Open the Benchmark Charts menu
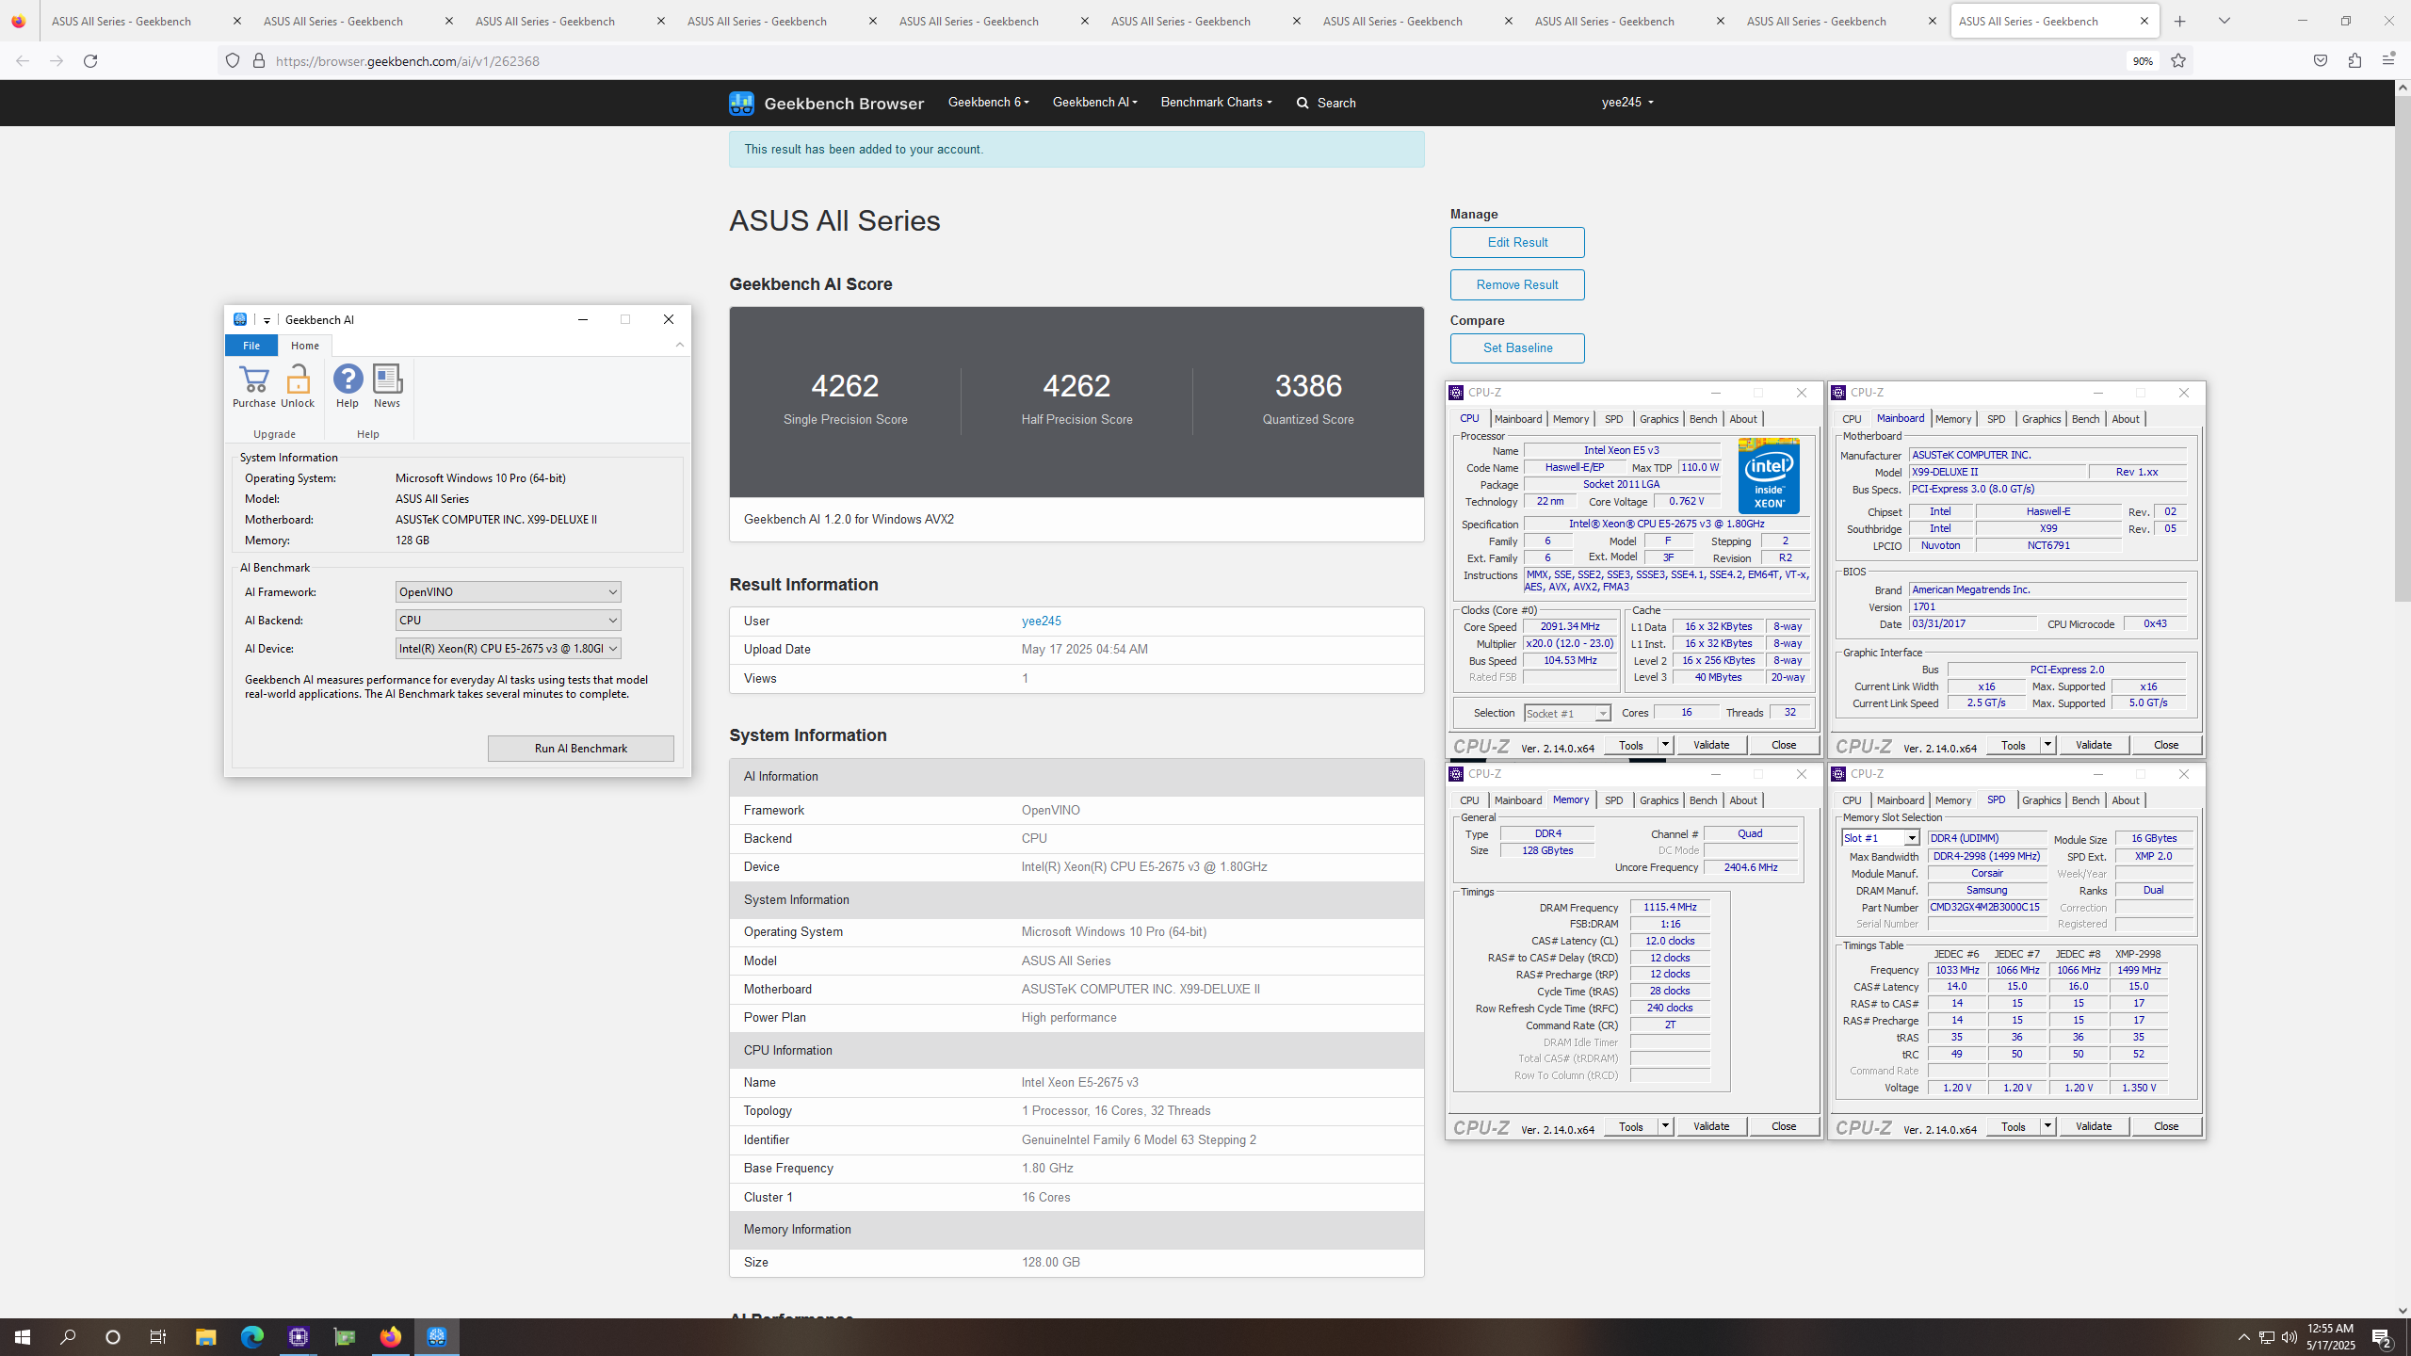This screenshot has width=2411, height=1356. (x=1216, y=102)
